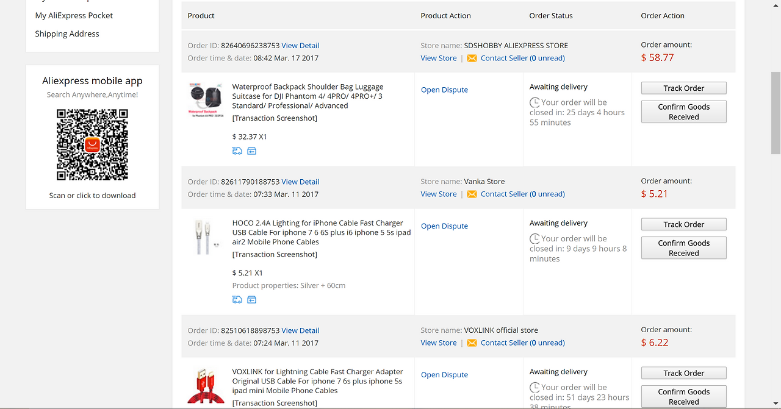Screen dimensions: 781x409
Task: Click the envelope icon for VOXLINK official store
Action: 472,343
